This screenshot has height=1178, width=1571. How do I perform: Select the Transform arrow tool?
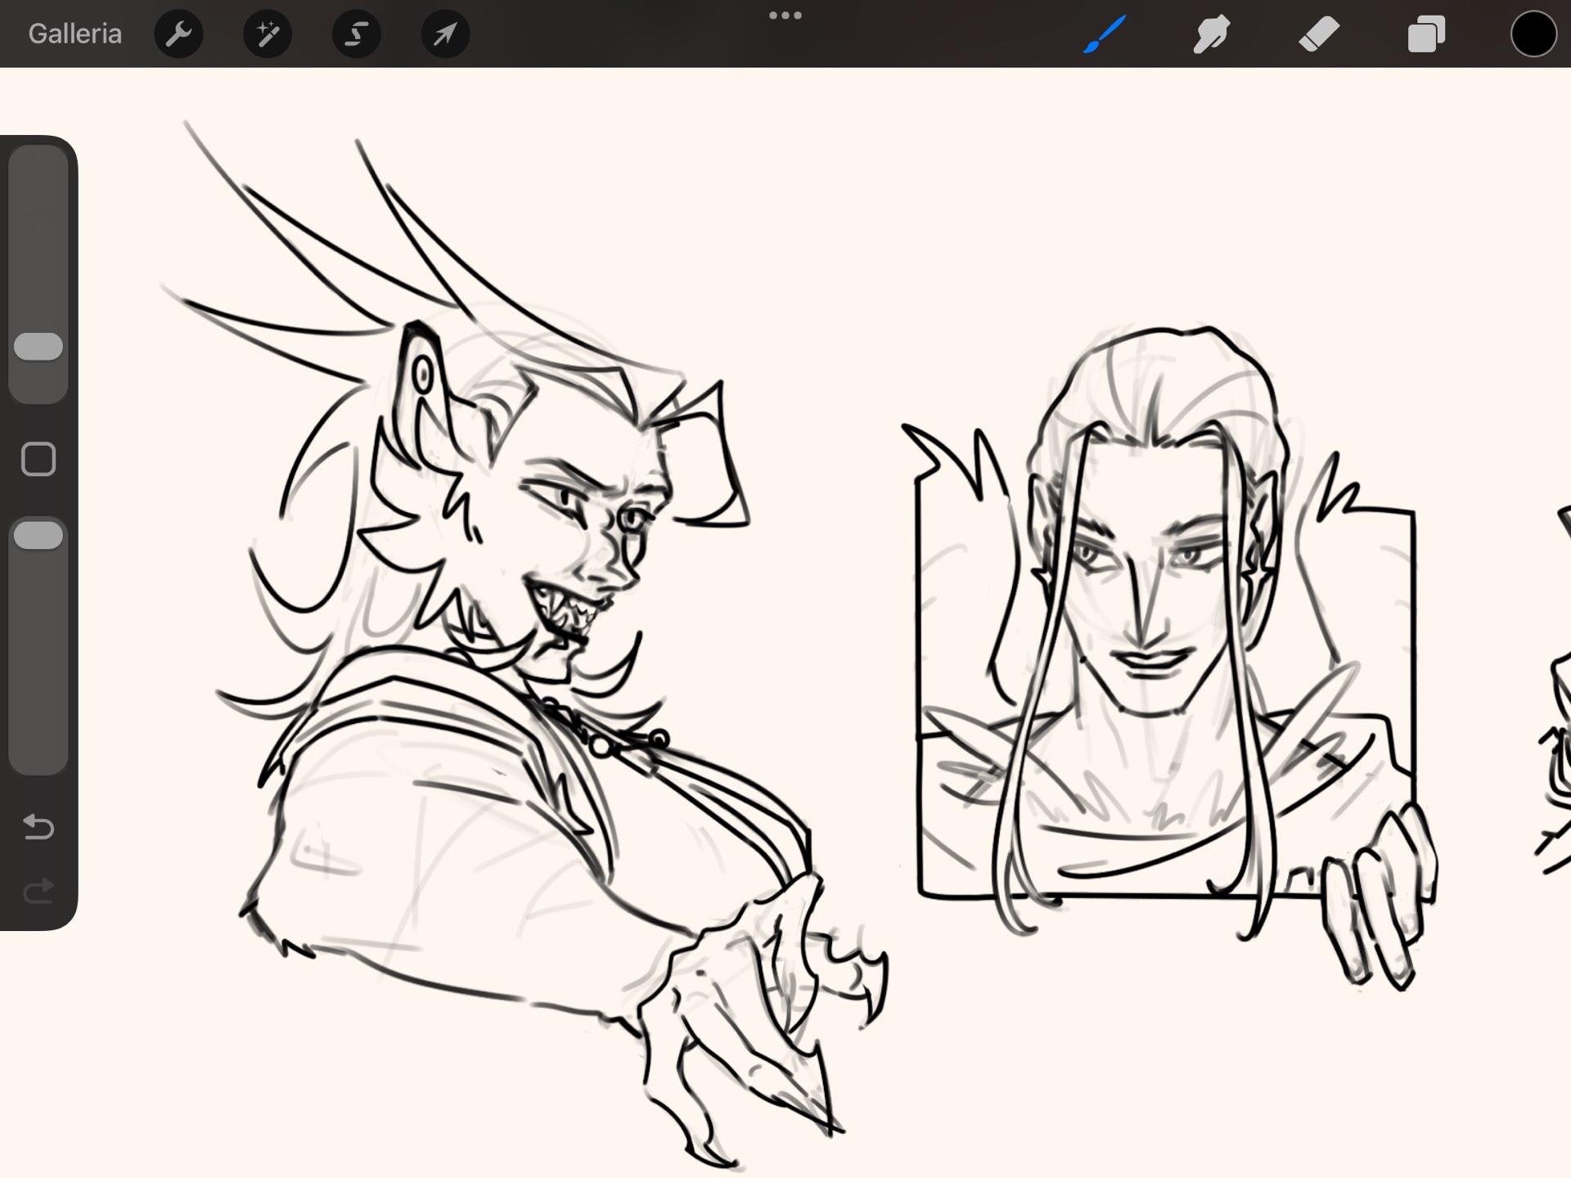[445, 34]
